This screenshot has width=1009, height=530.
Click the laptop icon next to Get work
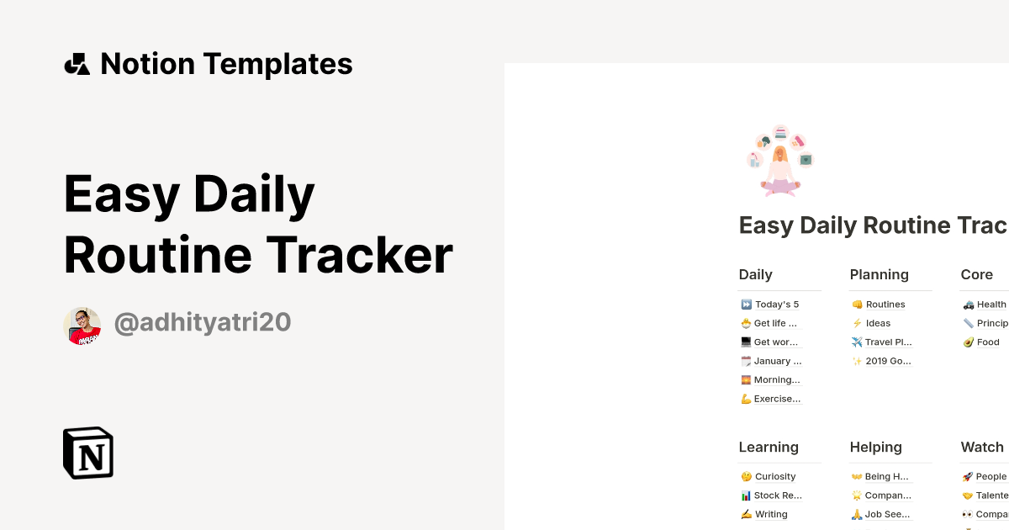[745, 342]
